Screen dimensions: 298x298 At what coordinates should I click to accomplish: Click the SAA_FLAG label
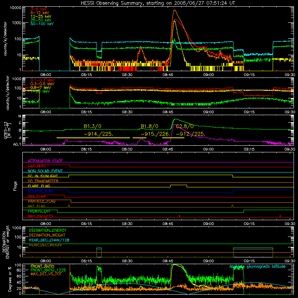(37, 196)
